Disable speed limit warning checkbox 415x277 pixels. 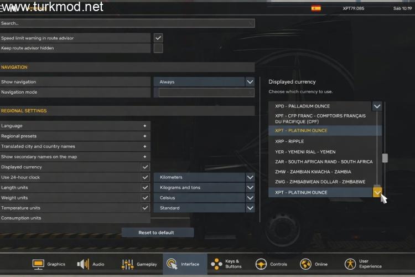point(158,38)
